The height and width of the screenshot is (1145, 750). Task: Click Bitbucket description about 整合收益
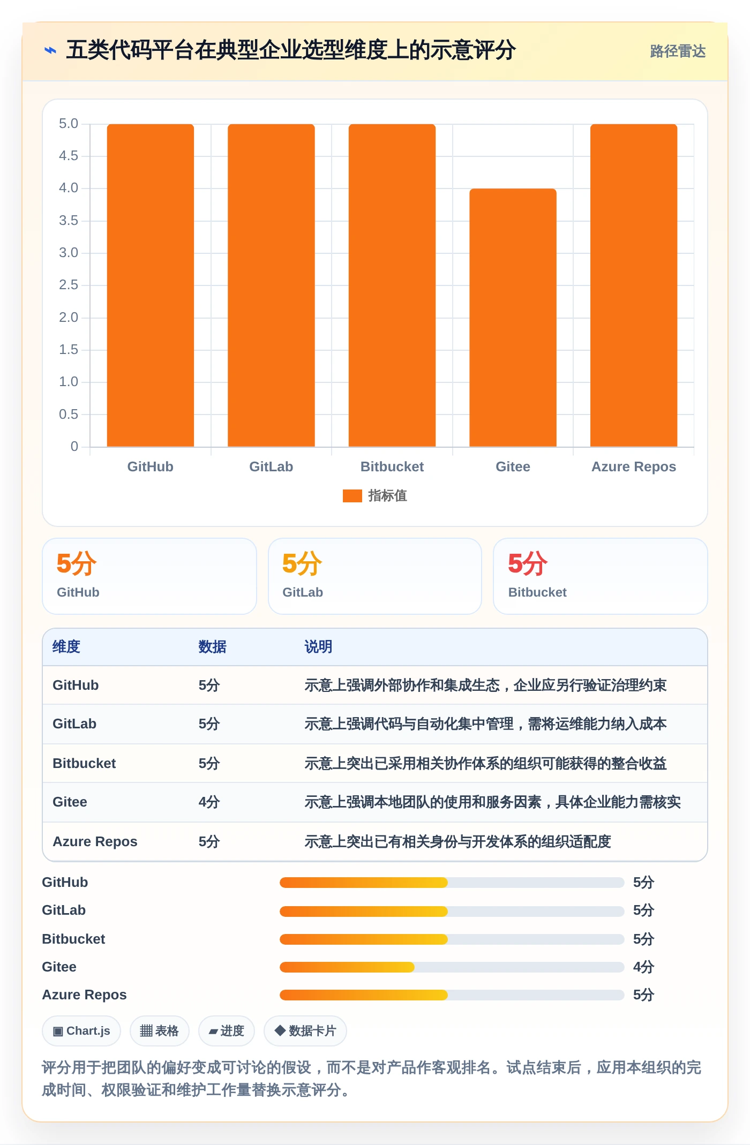(485, 764)
